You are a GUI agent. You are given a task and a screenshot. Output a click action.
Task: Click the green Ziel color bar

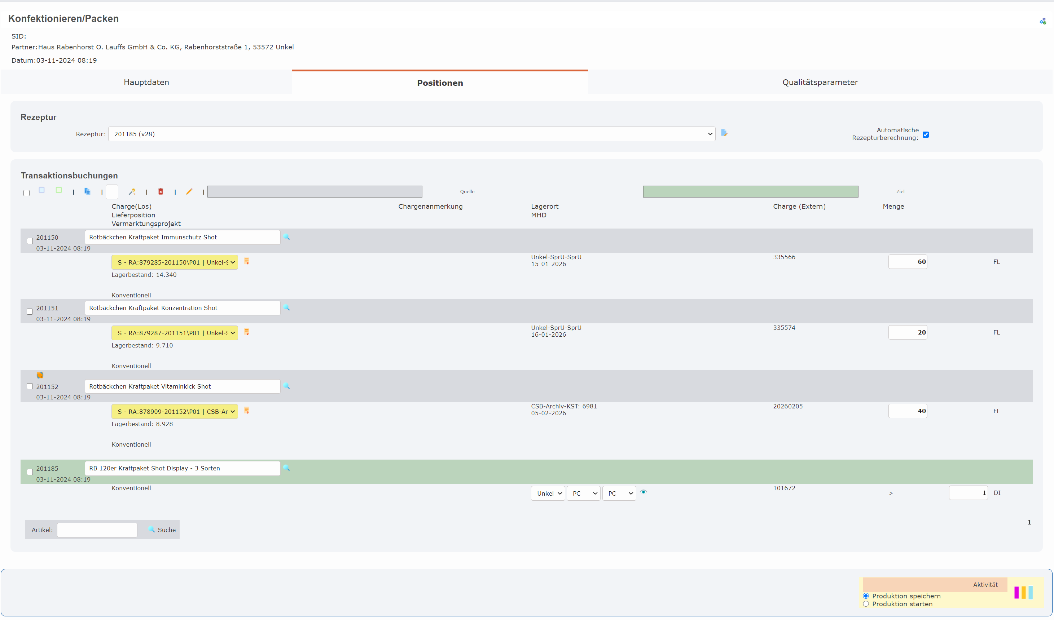(x=750, y=191)
